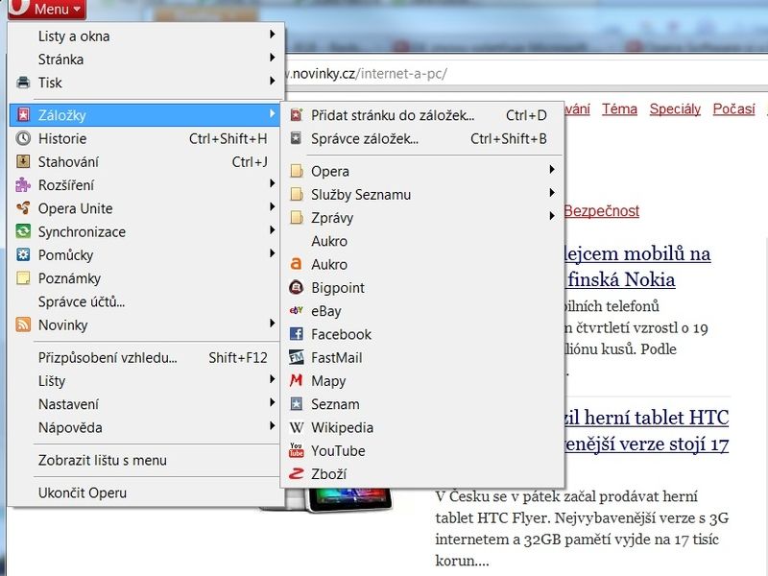Select Zobrazit lištu s menu
The height and width of the screenshot is (576, 768).
[146, 461]
